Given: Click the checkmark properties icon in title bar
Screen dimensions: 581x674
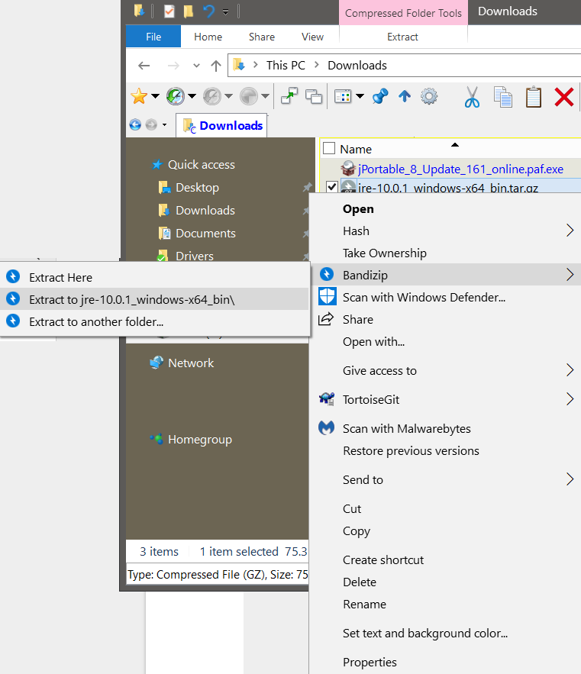Looking at the screenshot, I should (169, 11).
